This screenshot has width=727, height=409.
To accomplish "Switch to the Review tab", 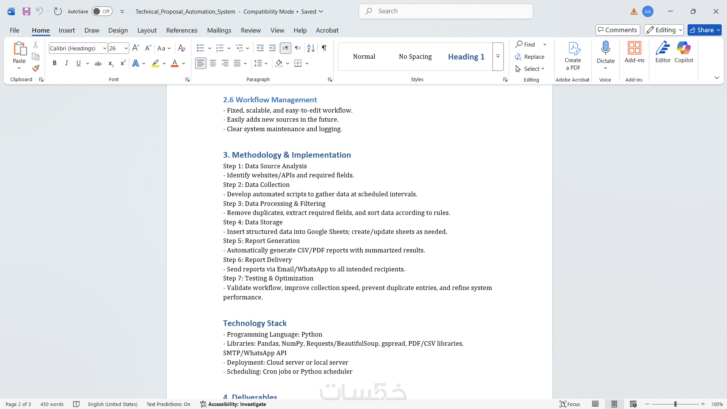I will [251, 30].
